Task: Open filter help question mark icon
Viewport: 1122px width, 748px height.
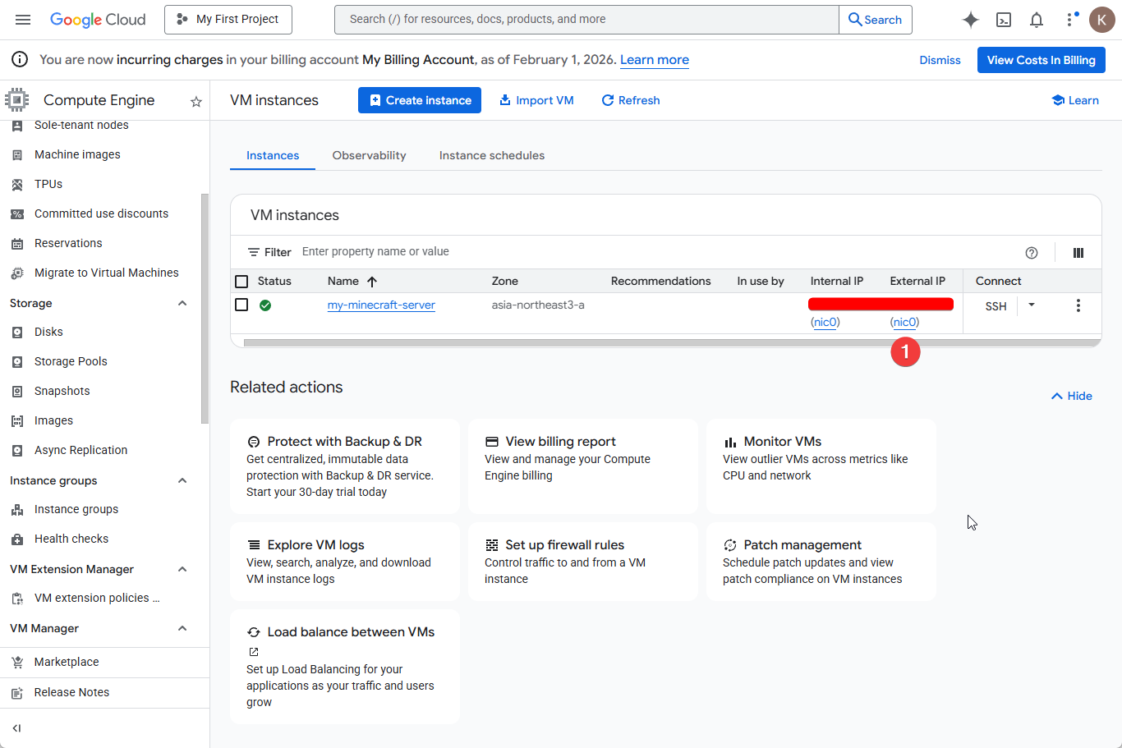Action: pos(1032,253)
